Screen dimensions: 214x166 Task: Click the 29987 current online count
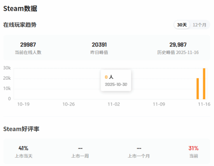point(28,44)
